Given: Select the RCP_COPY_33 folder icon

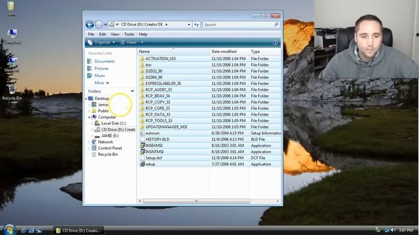Looking at the screenshot, I should coord(142,102).
